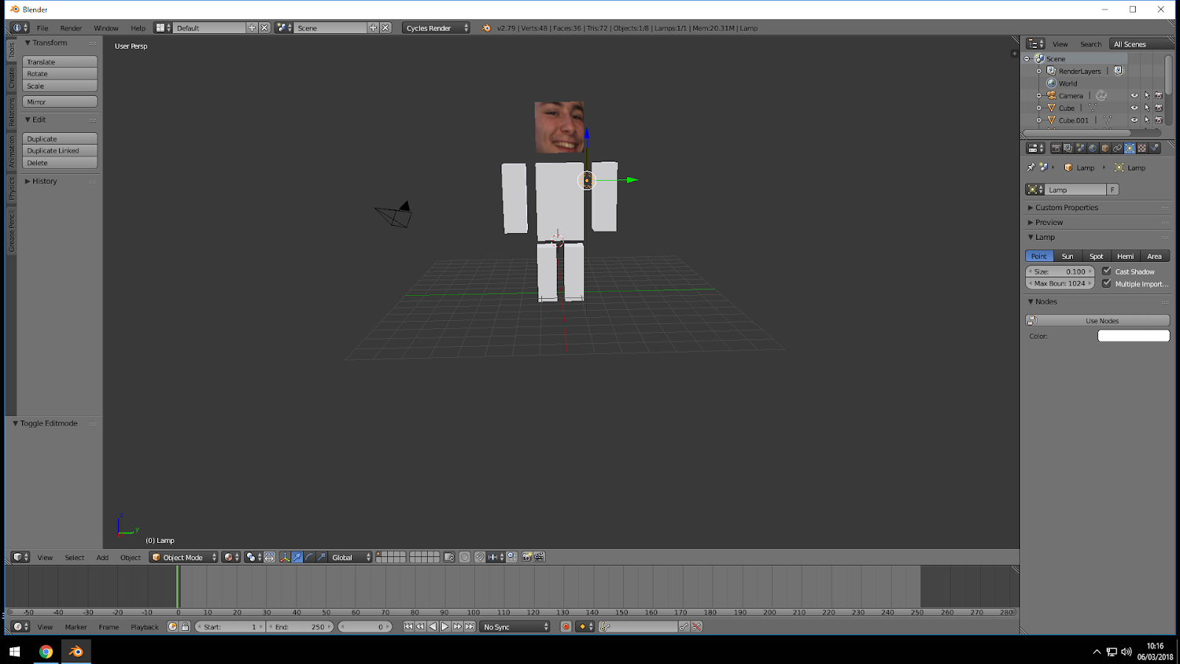This screenshot has width=1180, height=664.
Task: Disable the Multiple Importance checkbox
Action: click(x=1107, y=283)
